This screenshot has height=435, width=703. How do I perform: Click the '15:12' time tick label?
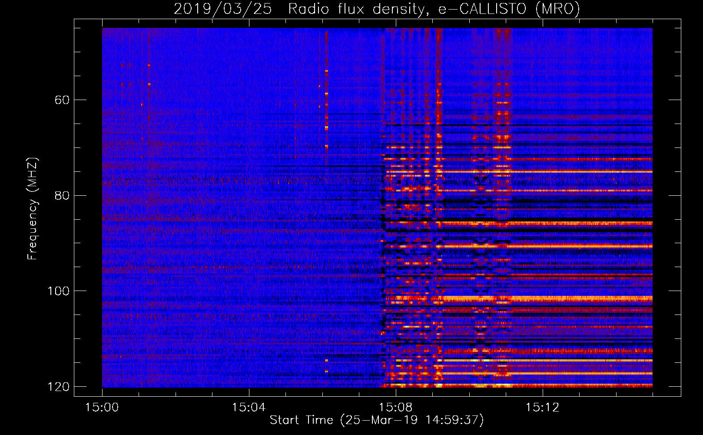(542, 408)
